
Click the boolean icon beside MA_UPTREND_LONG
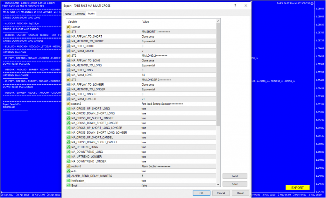pos(68,147)
